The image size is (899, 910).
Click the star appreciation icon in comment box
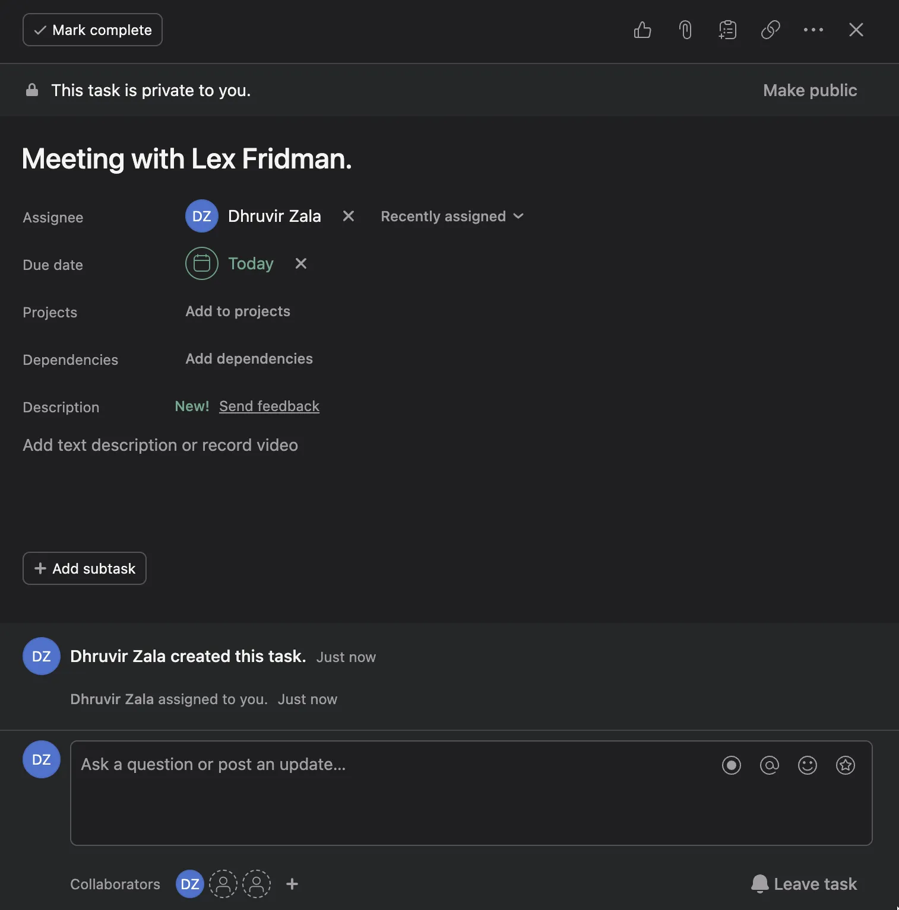point(845,765)
